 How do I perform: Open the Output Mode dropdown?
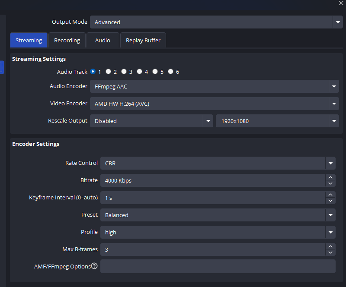click(216, 22)
